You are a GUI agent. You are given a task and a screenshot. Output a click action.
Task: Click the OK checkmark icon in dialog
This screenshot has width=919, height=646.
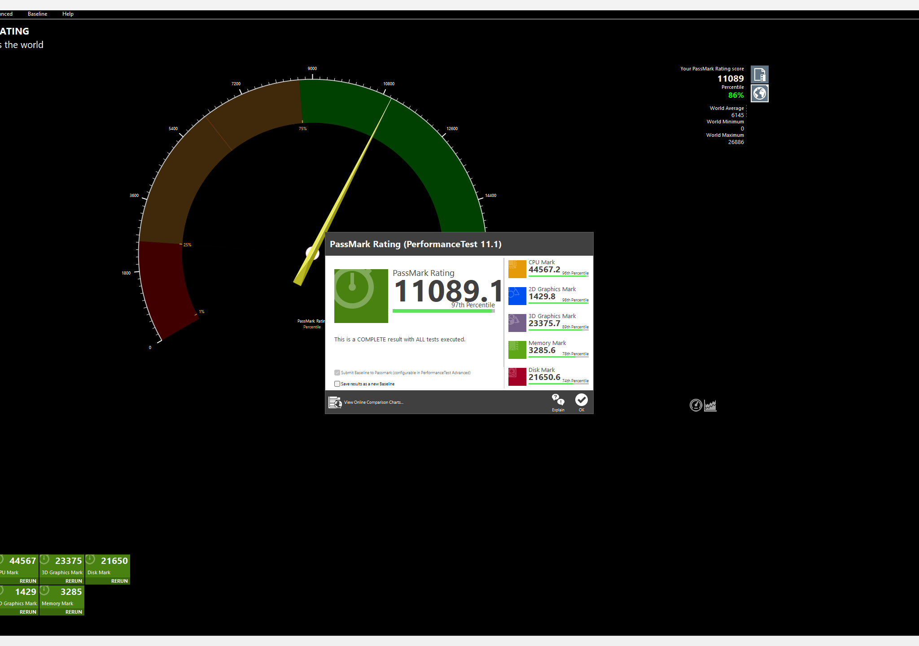pyautogui.click(x=581, y=400)
